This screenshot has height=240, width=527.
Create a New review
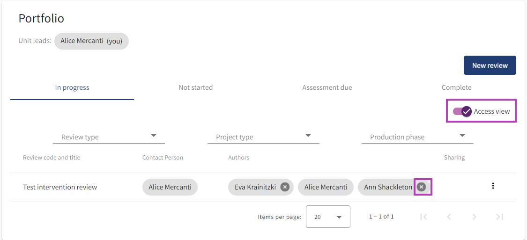[490, 65]
